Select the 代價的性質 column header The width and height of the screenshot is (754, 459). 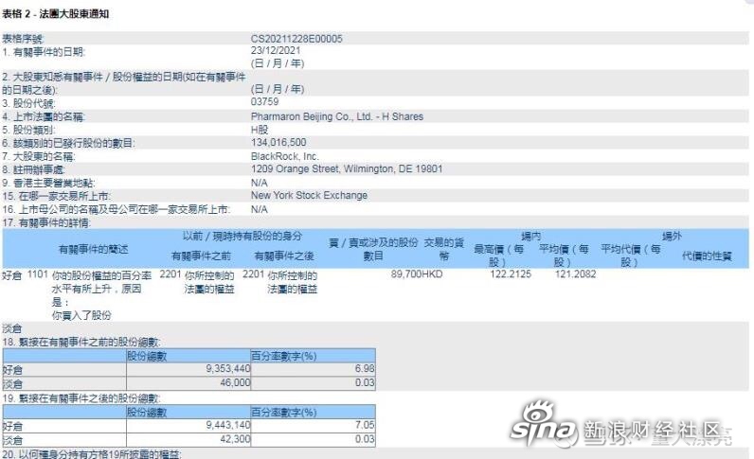[707, 256]
